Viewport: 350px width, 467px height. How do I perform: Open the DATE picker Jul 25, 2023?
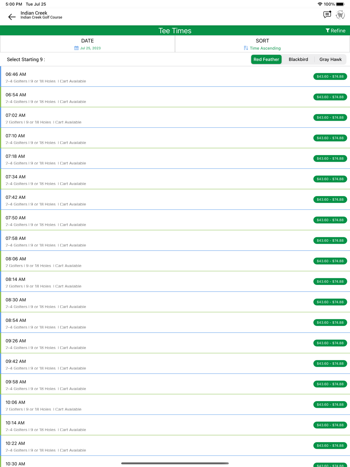click(87, 44)
